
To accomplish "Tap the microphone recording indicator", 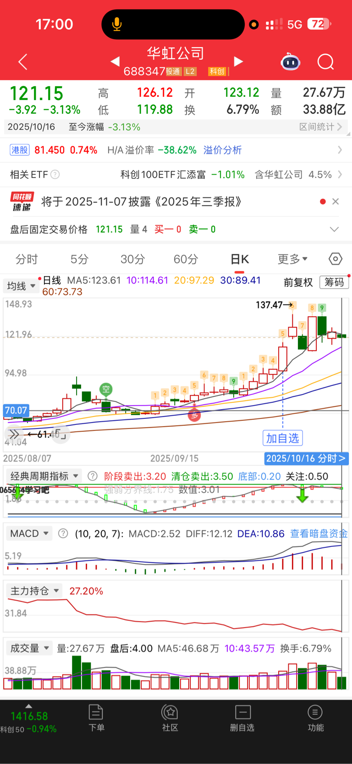I will point(117,24).
